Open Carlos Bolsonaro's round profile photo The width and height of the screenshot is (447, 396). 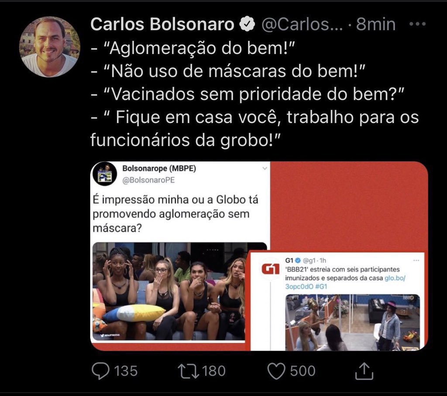pyautogui.click(x=50, y=47)
